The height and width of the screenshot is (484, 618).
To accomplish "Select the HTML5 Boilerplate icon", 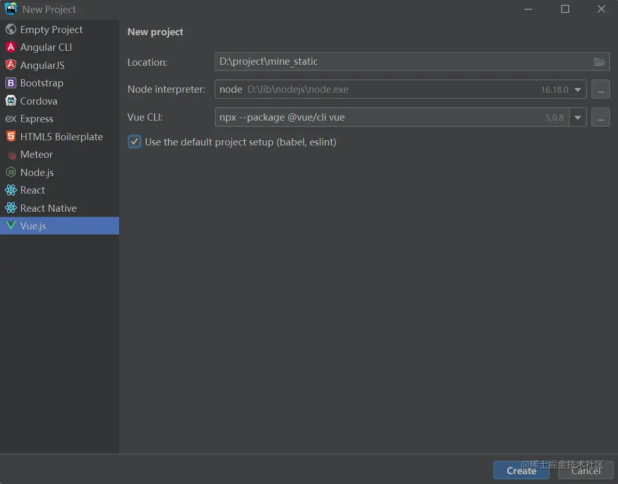I will coord(11,137).
